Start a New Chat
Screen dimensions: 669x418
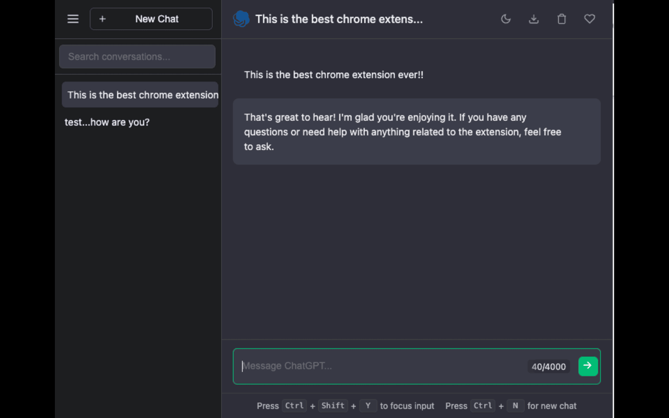[151, 19]
